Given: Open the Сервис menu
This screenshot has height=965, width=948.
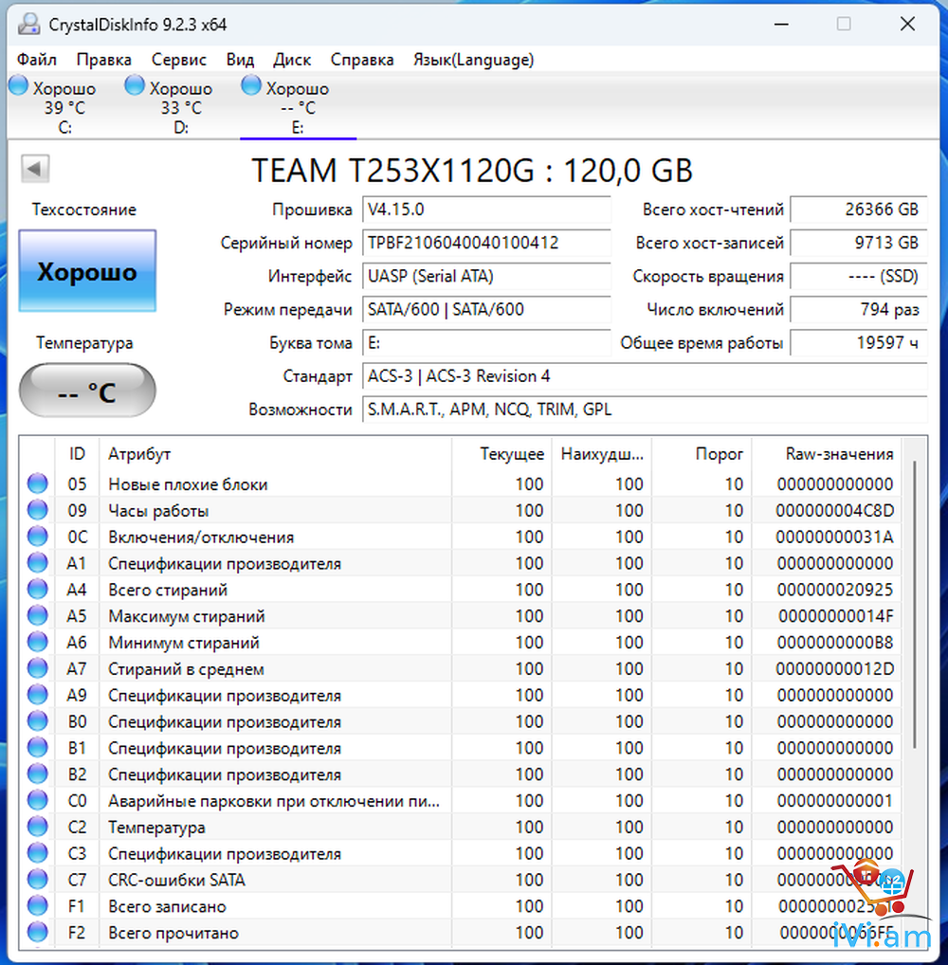Looking at the screenshot, I should pos(178,60).
